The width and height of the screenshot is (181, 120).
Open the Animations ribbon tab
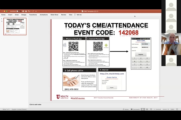tap(44, 15)
